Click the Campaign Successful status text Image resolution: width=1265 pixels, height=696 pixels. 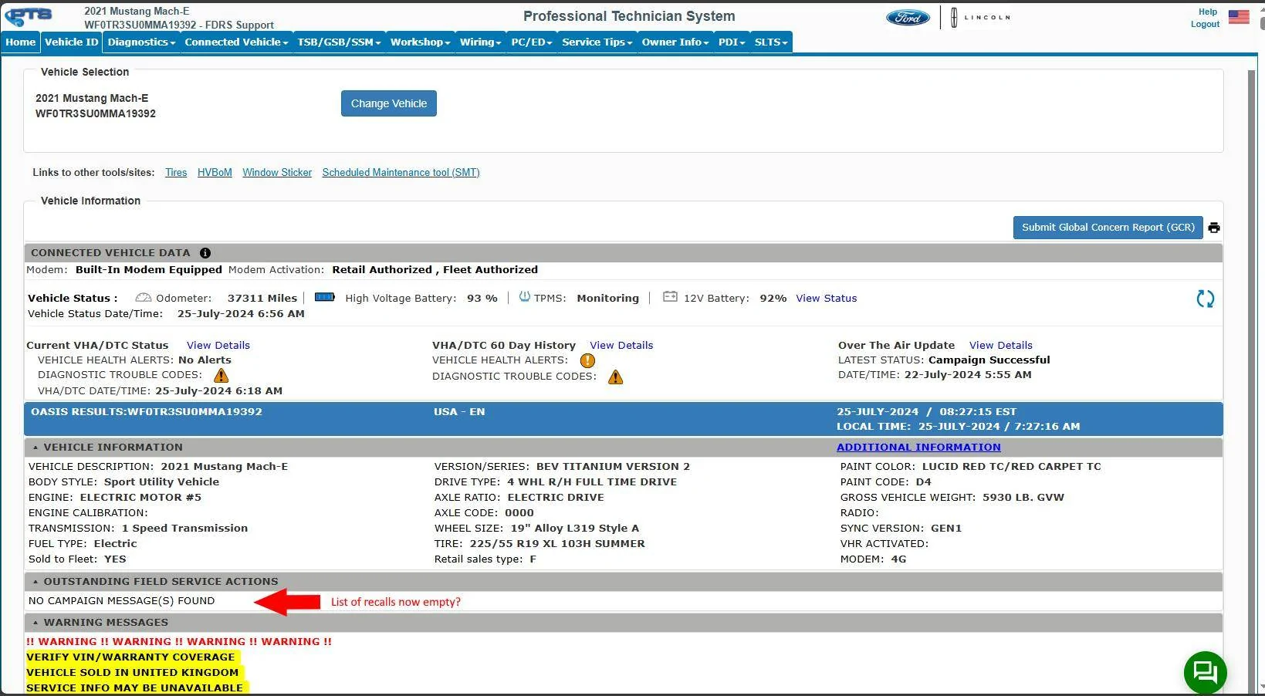tap(989, 360)
